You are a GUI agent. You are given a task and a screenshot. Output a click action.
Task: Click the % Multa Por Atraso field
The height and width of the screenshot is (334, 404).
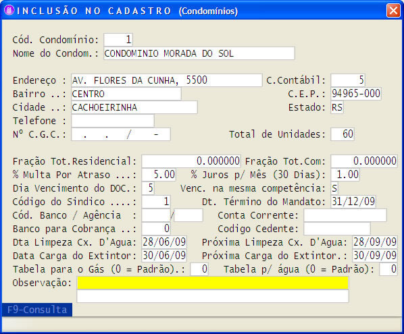pos(159,175)
